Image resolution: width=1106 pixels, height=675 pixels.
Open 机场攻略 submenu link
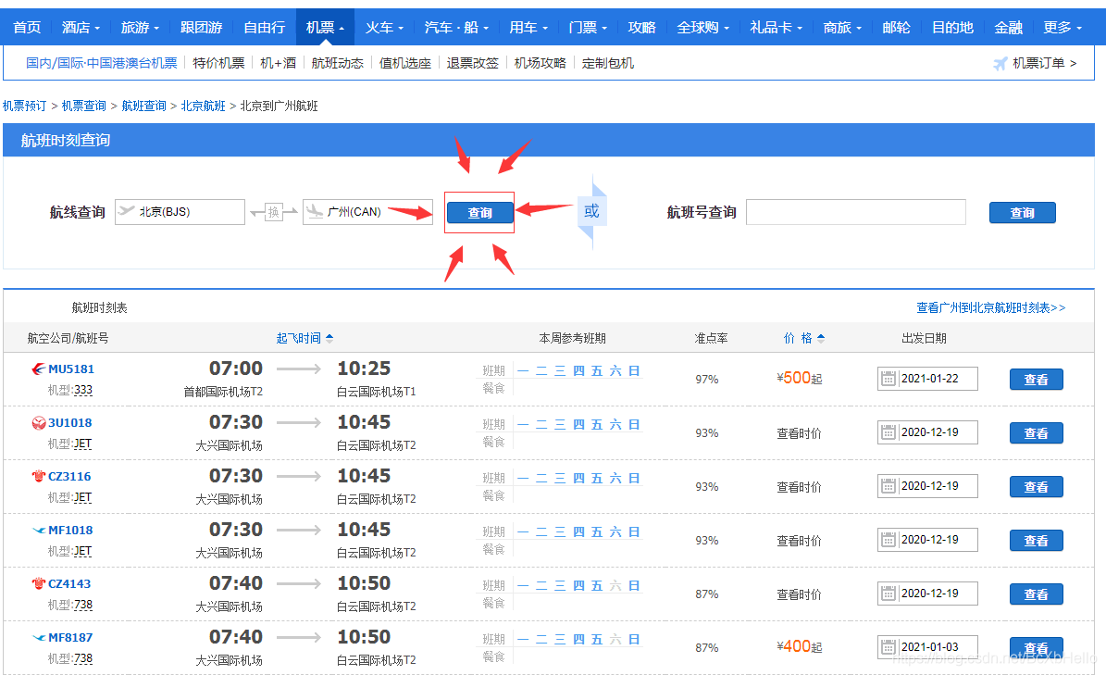click(541, 64)
